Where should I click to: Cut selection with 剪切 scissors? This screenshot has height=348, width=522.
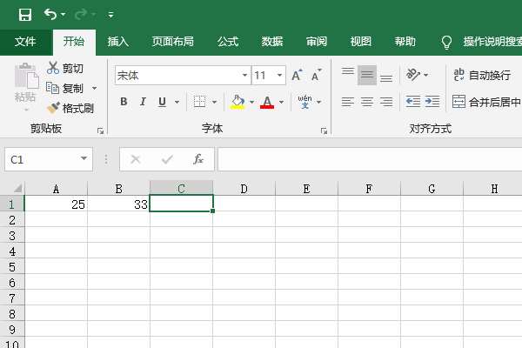pyautogui.click(x=65, y=68)
